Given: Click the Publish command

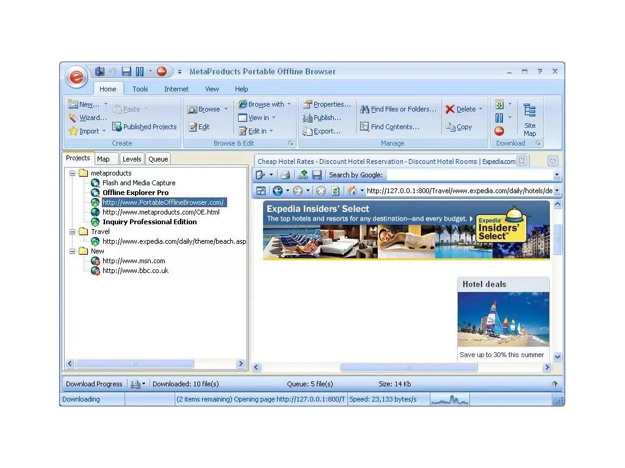Looking at the screenshot, I should tap(322, 118).
